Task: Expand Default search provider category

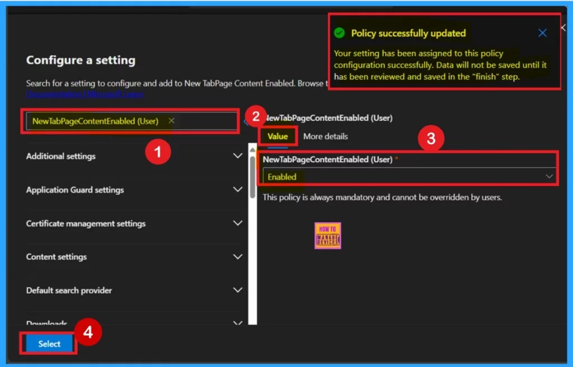Action: pyautogui.click(x=237, y=290)
